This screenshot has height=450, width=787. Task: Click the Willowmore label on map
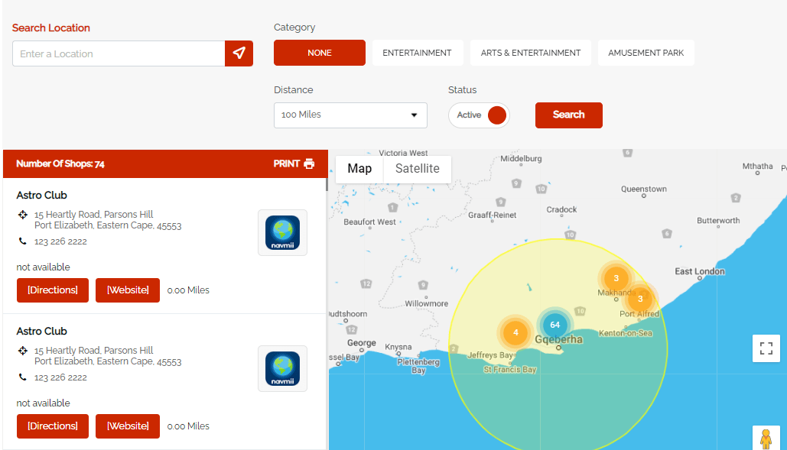tap(427, 303)
